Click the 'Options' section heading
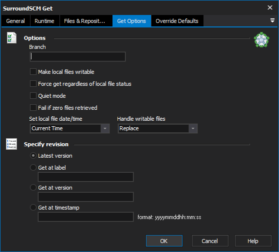This screenshot has height=252, width=279. click(34, 38)
